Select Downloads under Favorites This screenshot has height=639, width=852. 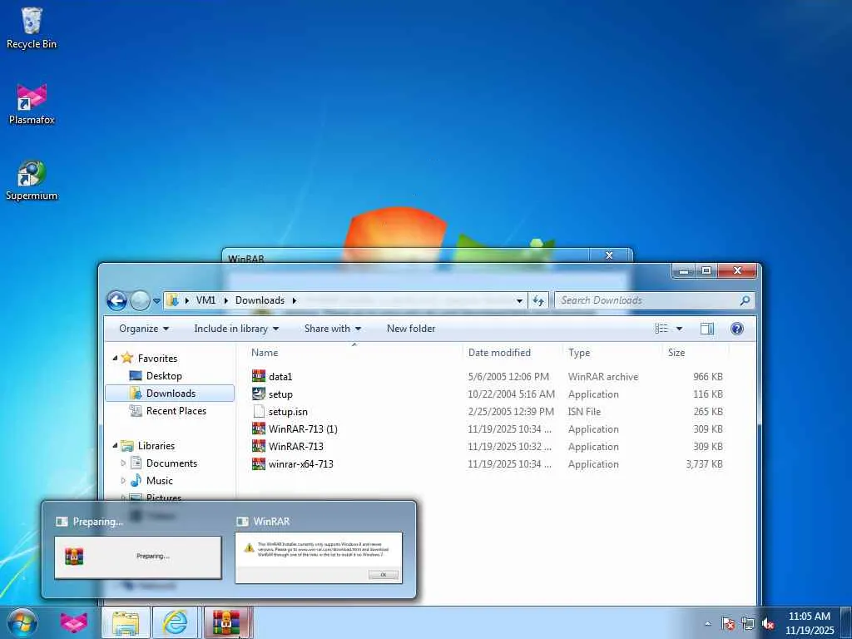170,393
